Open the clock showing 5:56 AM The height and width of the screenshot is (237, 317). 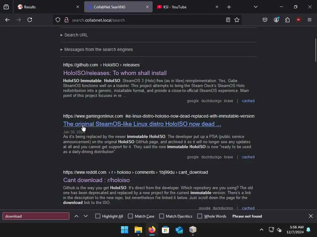click(x=295, y=230)
